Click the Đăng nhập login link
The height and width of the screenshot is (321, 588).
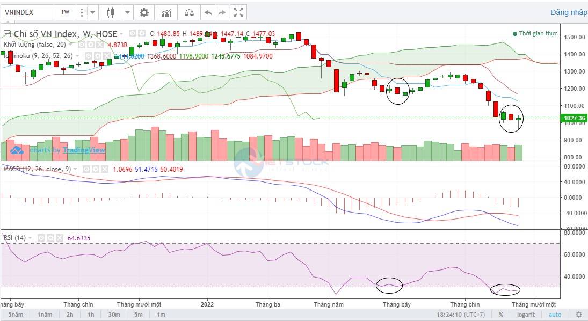[568, 12]
